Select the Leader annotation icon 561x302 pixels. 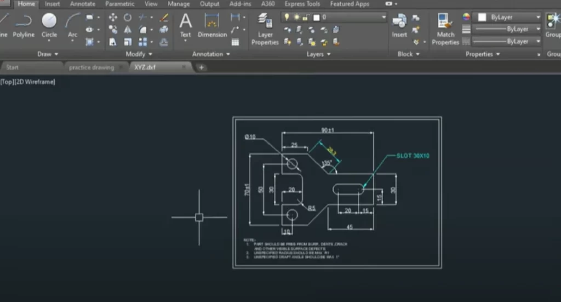point(235,30)
